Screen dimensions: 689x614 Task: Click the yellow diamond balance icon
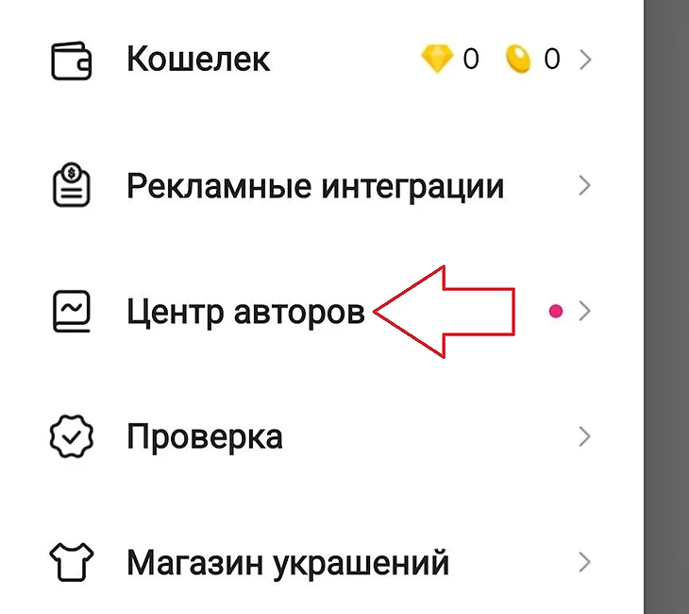pos(437,58)
